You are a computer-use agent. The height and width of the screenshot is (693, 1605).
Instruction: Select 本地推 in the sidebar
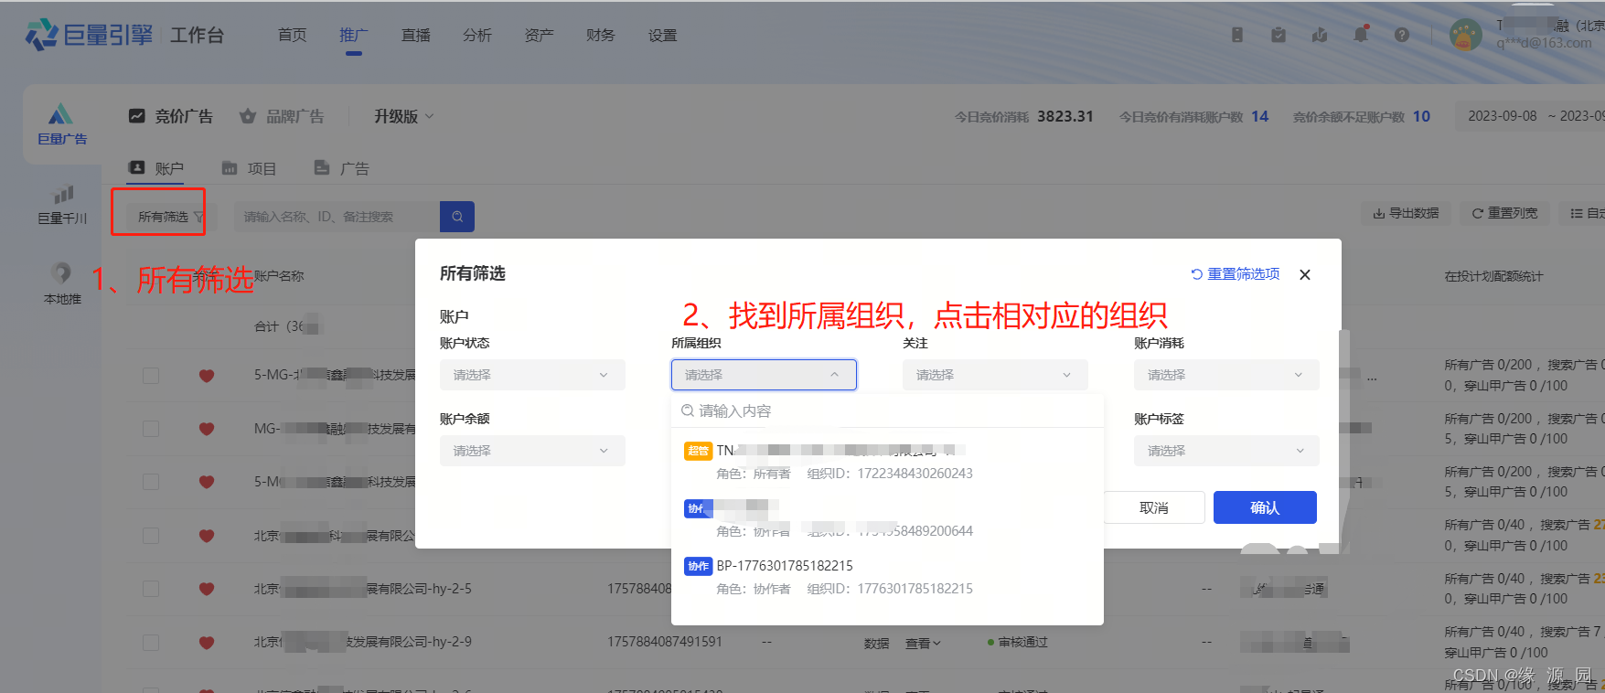click(61, 283)
